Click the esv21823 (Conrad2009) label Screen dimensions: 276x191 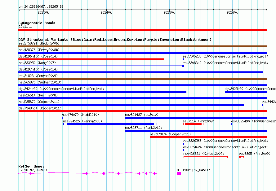click(x=38, y=76)
